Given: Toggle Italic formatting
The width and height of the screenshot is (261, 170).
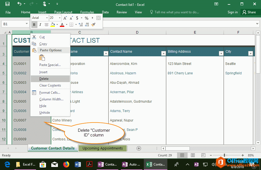Looking at the screenshot, I should [x=40, y=25].
